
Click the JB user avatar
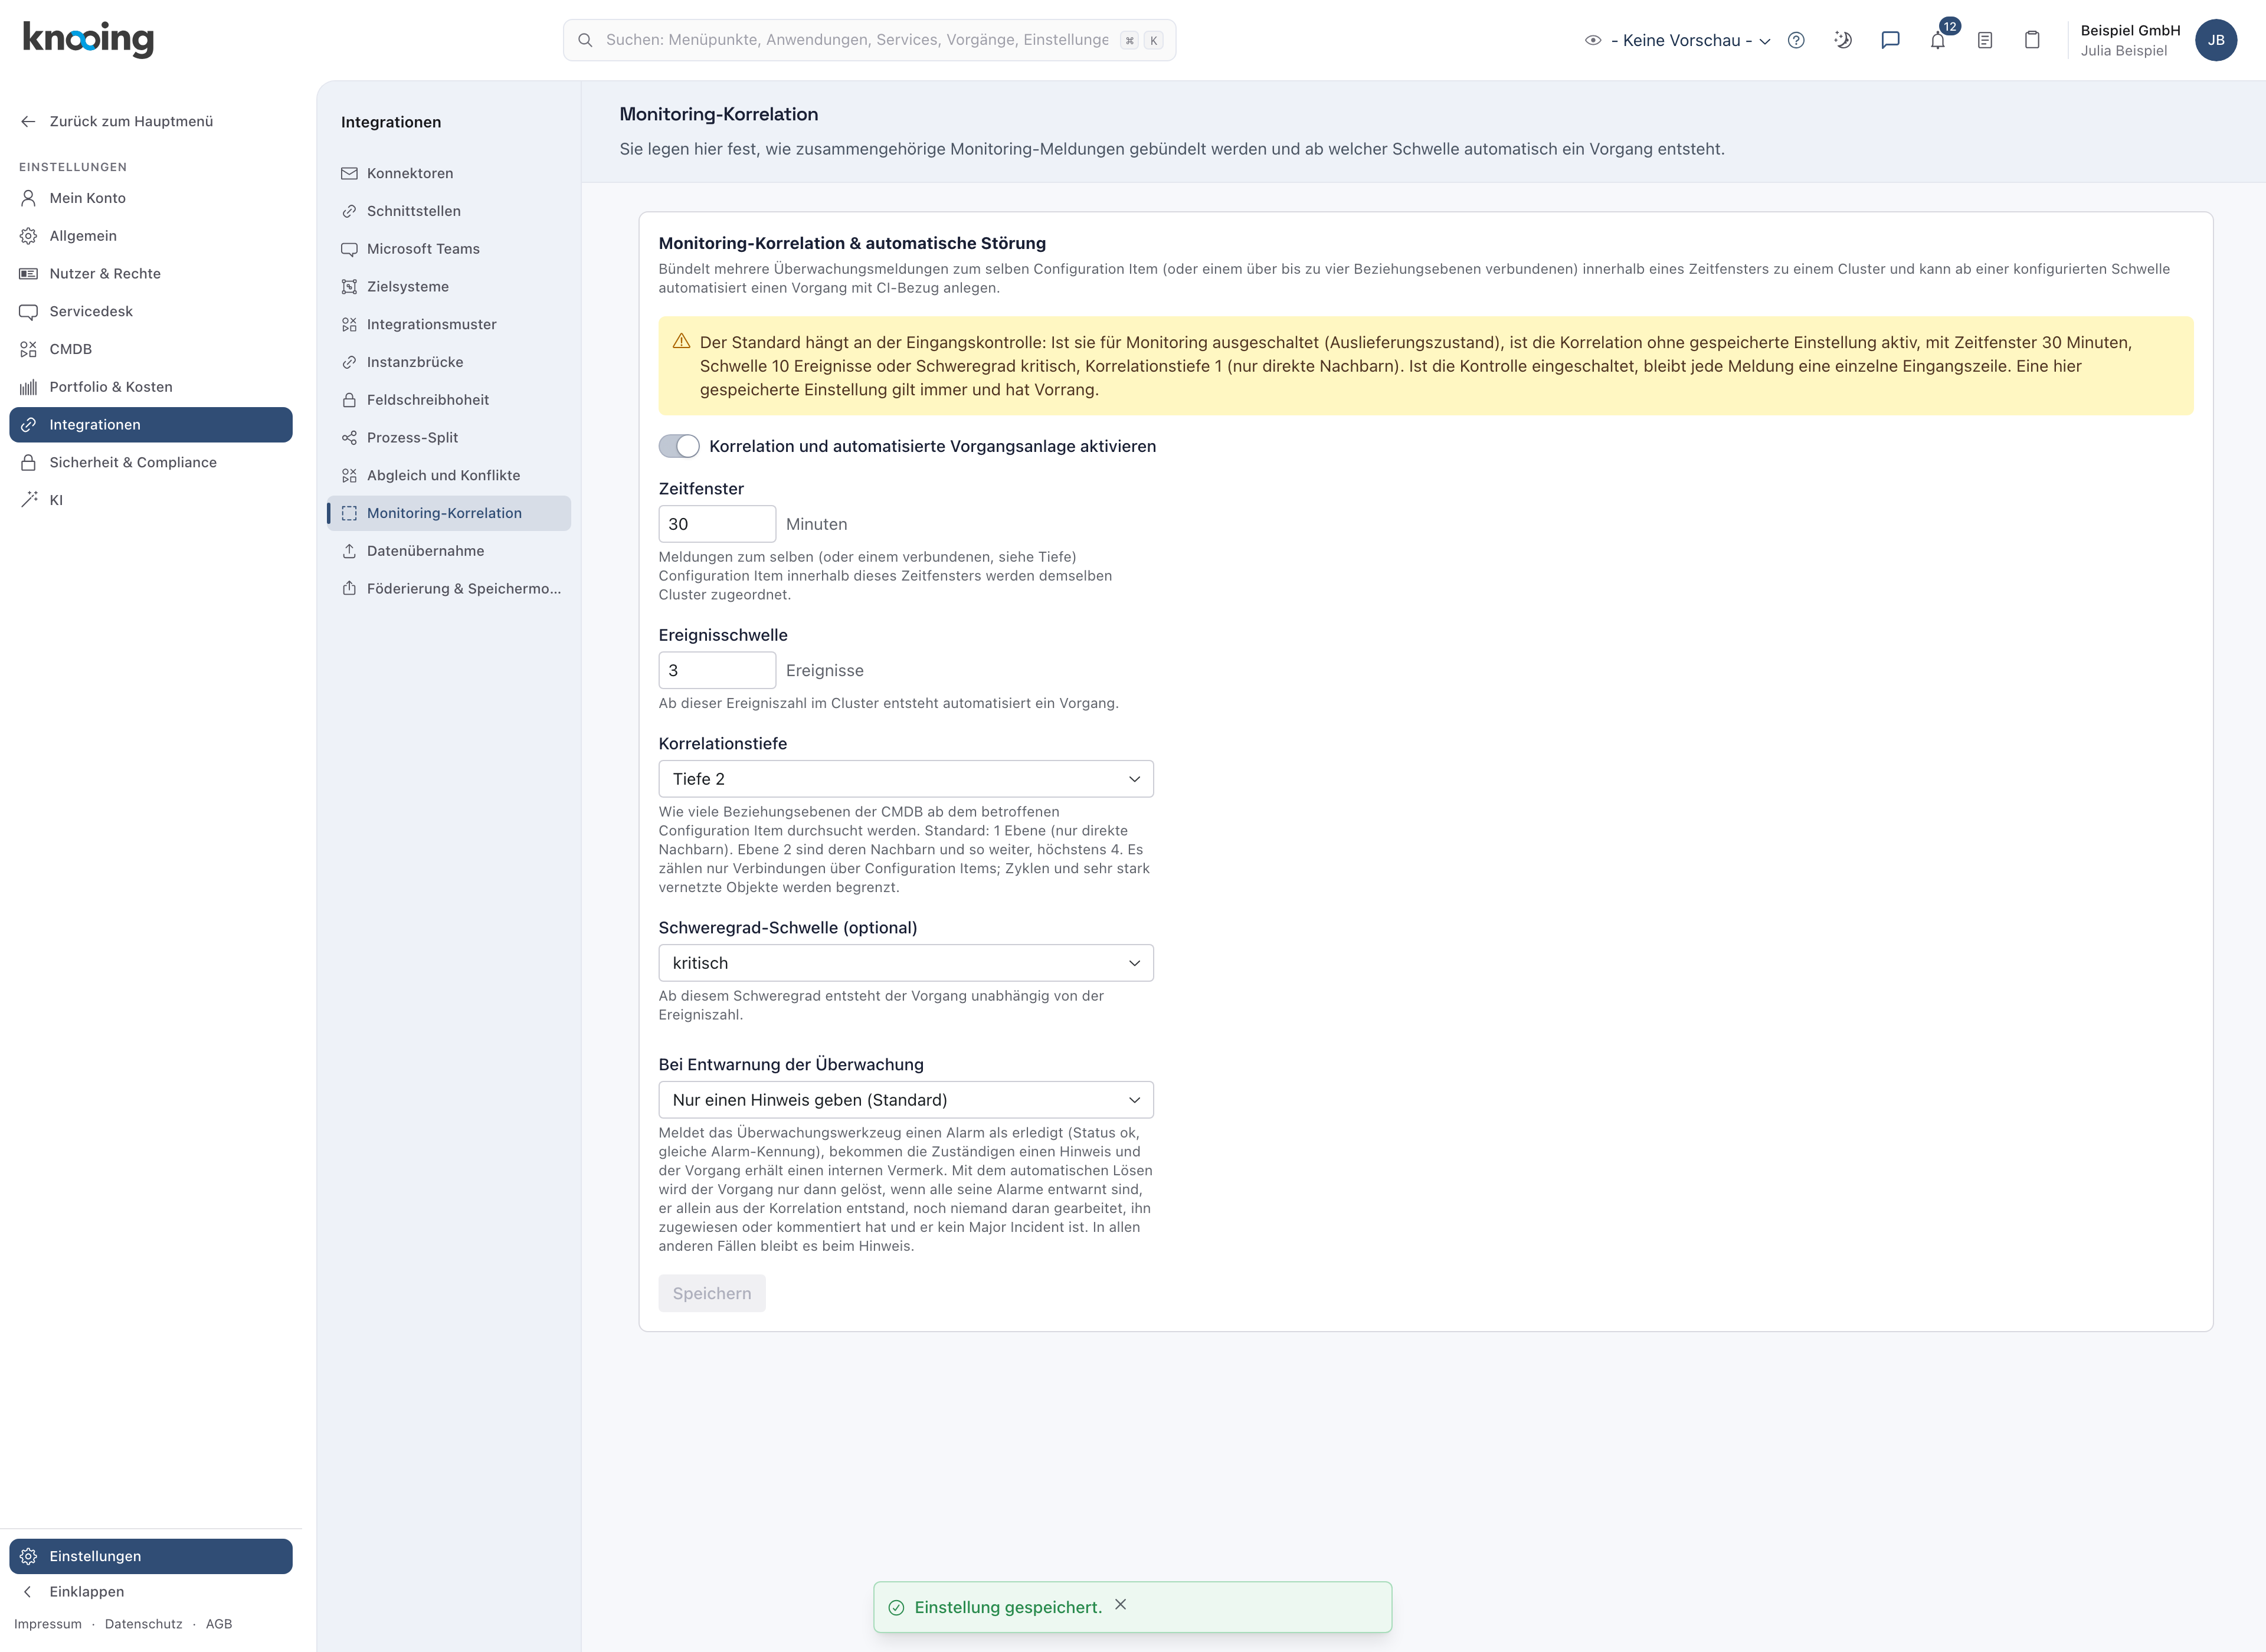2216,40
